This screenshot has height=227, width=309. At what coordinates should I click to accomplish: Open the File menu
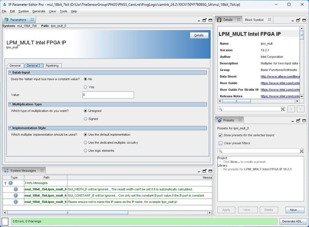(4, 11)
